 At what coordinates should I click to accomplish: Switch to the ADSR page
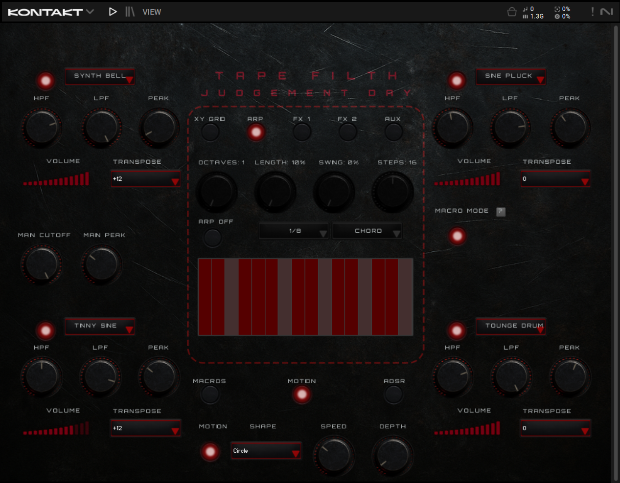(393, 394)
